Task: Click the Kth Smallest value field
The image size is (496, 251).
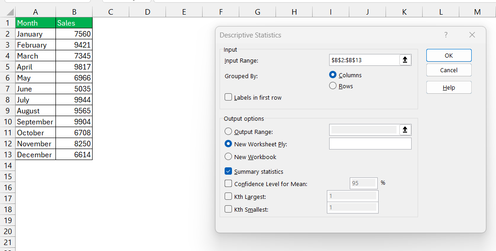Action: 353,208
